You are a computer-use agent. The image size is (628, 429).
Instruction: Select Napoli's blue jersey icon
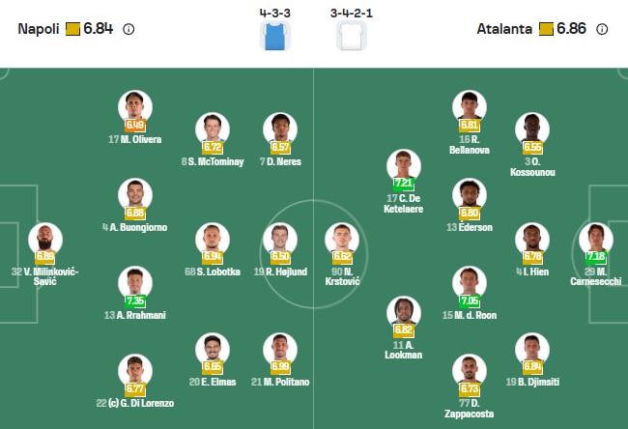tap(271, 36)
